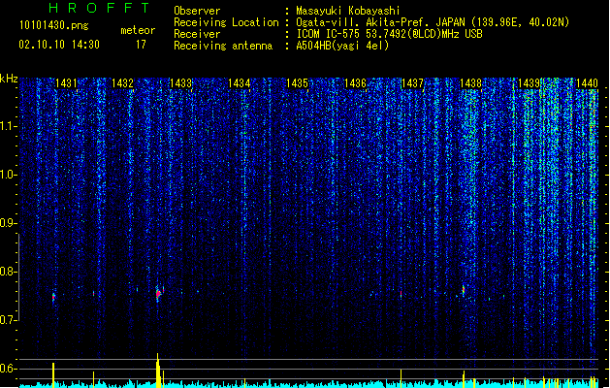Click the Ogata-vill. Akita-Pref. JAPAN location text

coord(433,22)
